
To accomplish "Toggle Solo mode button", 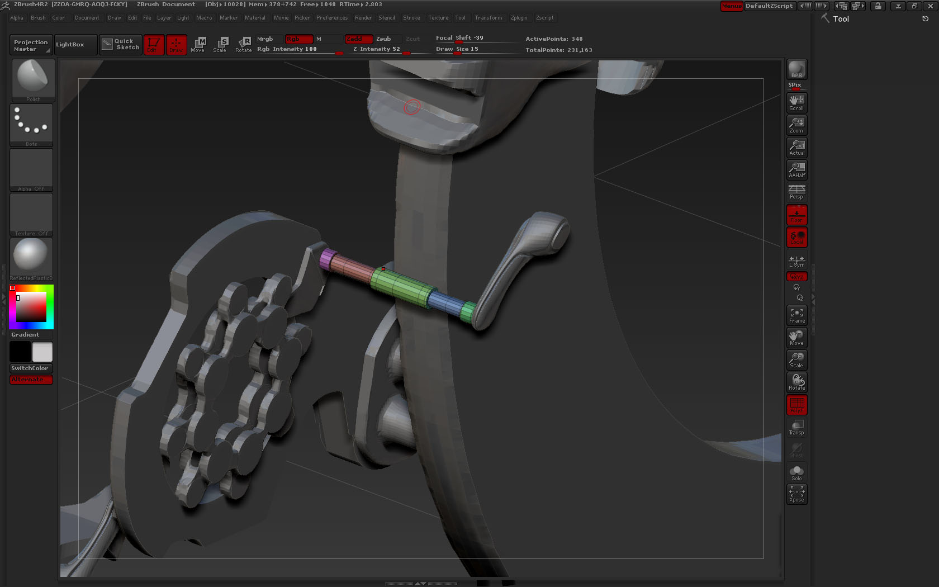I will (x=796, y=472).
